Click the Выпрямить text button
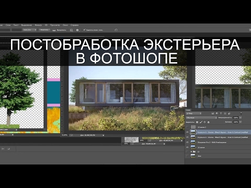 click(x=62, y=30)
